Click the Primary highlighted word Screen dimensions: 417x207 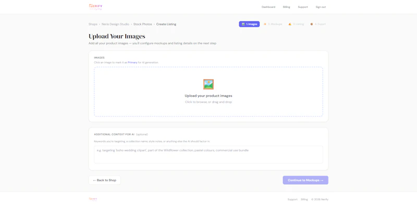[x=132, y=62]
